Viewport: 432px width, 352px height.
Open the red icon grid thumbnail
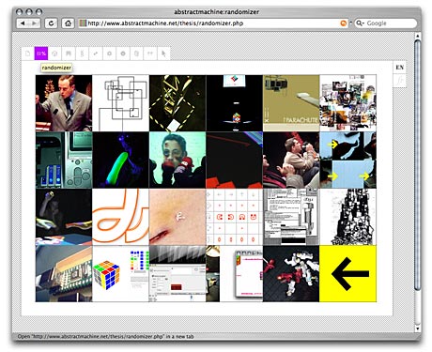(235, 217)
